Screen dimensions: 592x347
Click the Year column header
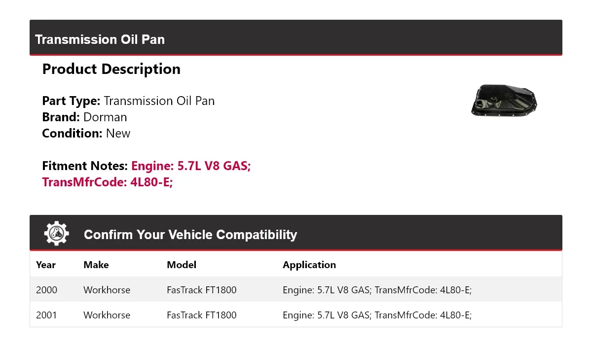click(46, 265)
